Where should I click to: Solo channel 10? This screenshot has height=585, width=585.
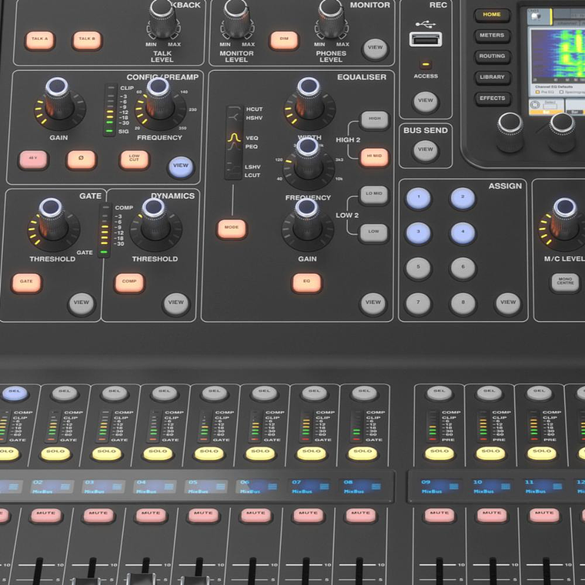(490, 453)
